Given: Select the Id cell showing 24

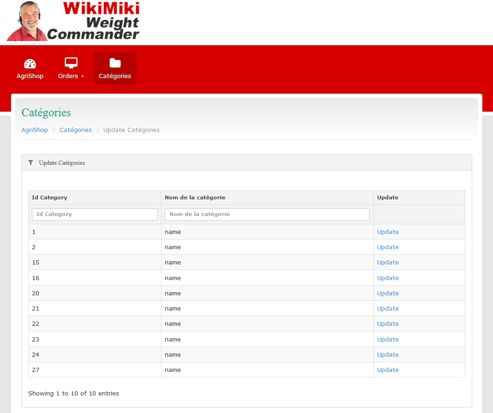Looking at the screenshot, I should (95, 354).
